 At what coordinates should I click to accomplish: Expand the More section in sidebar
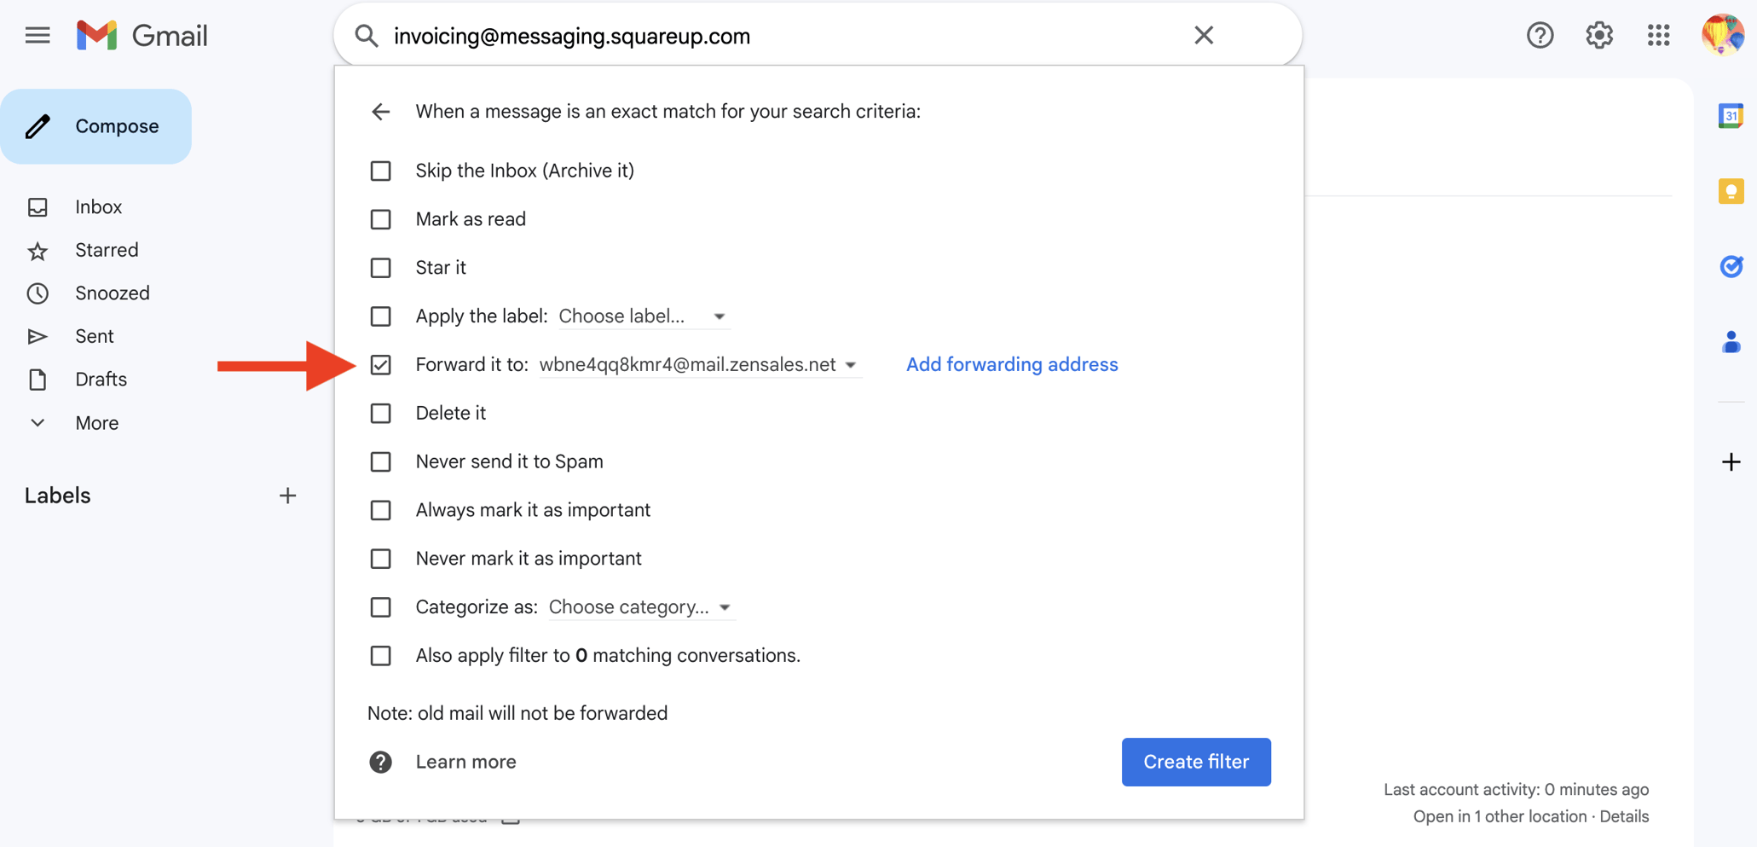(96, 423)
